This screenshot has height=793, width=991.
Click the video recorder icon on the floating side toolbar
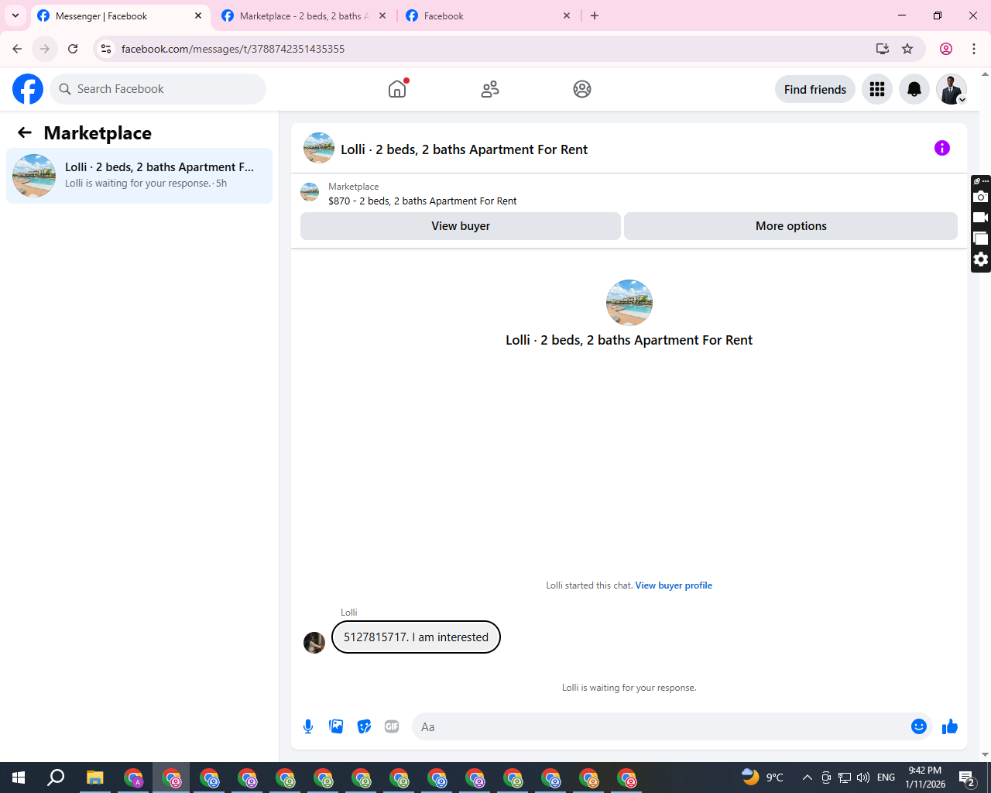[981, 218]
